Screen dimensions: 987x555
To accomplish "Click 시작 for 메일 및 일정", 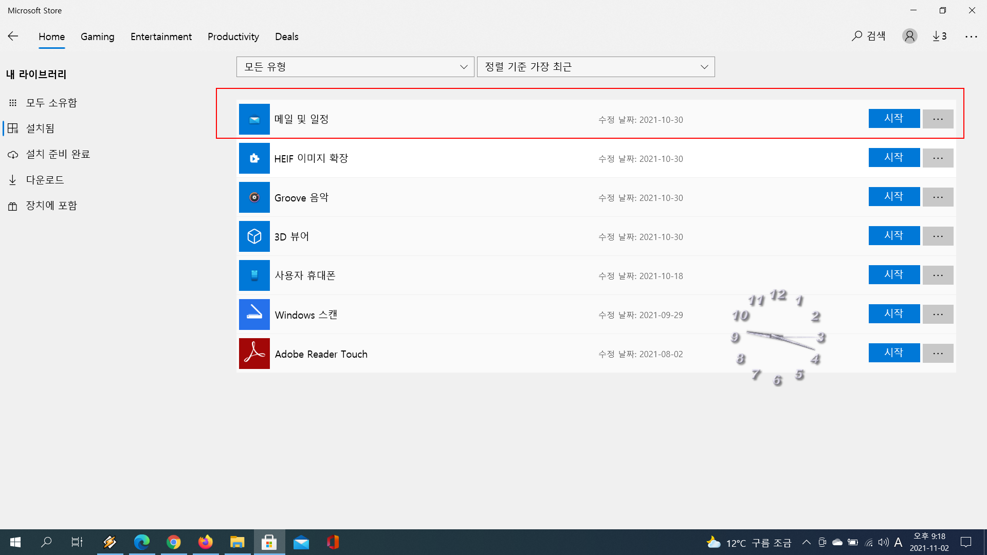I will (894, 118).
